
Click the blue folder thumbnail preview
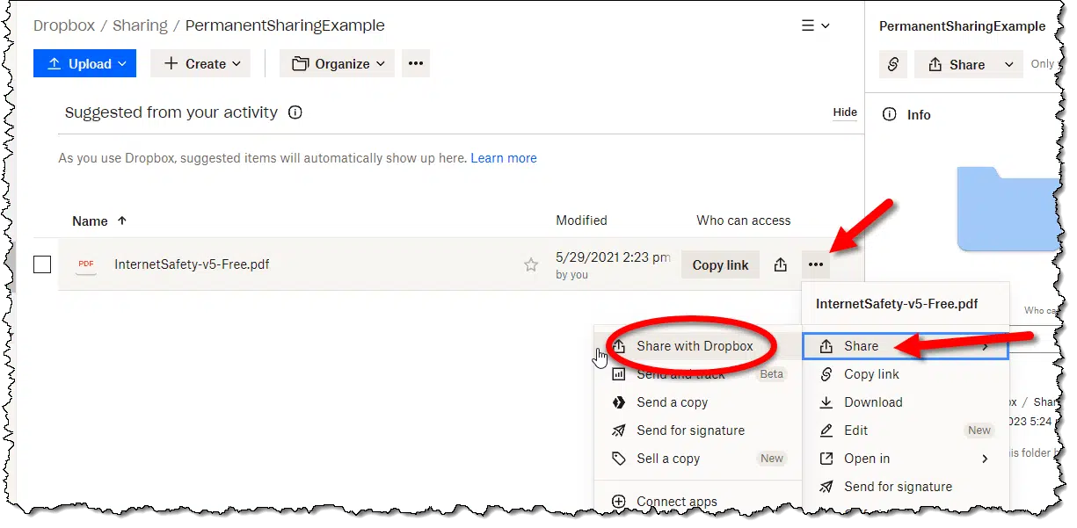(x=1009, y=207)
